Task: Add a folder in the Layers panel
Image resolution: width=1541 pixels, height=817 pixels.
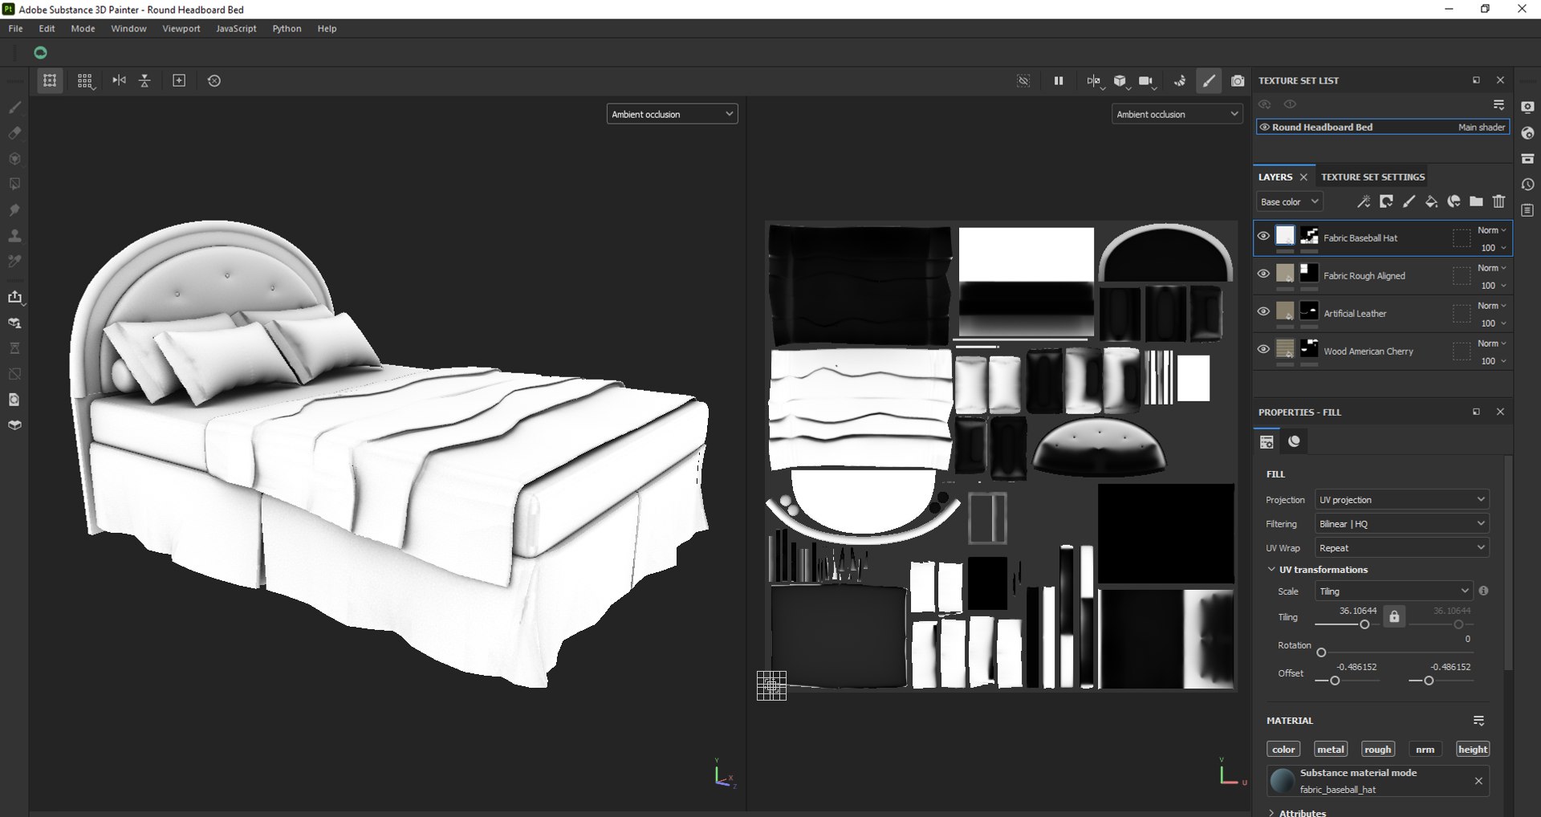Action: (1476, 201)
